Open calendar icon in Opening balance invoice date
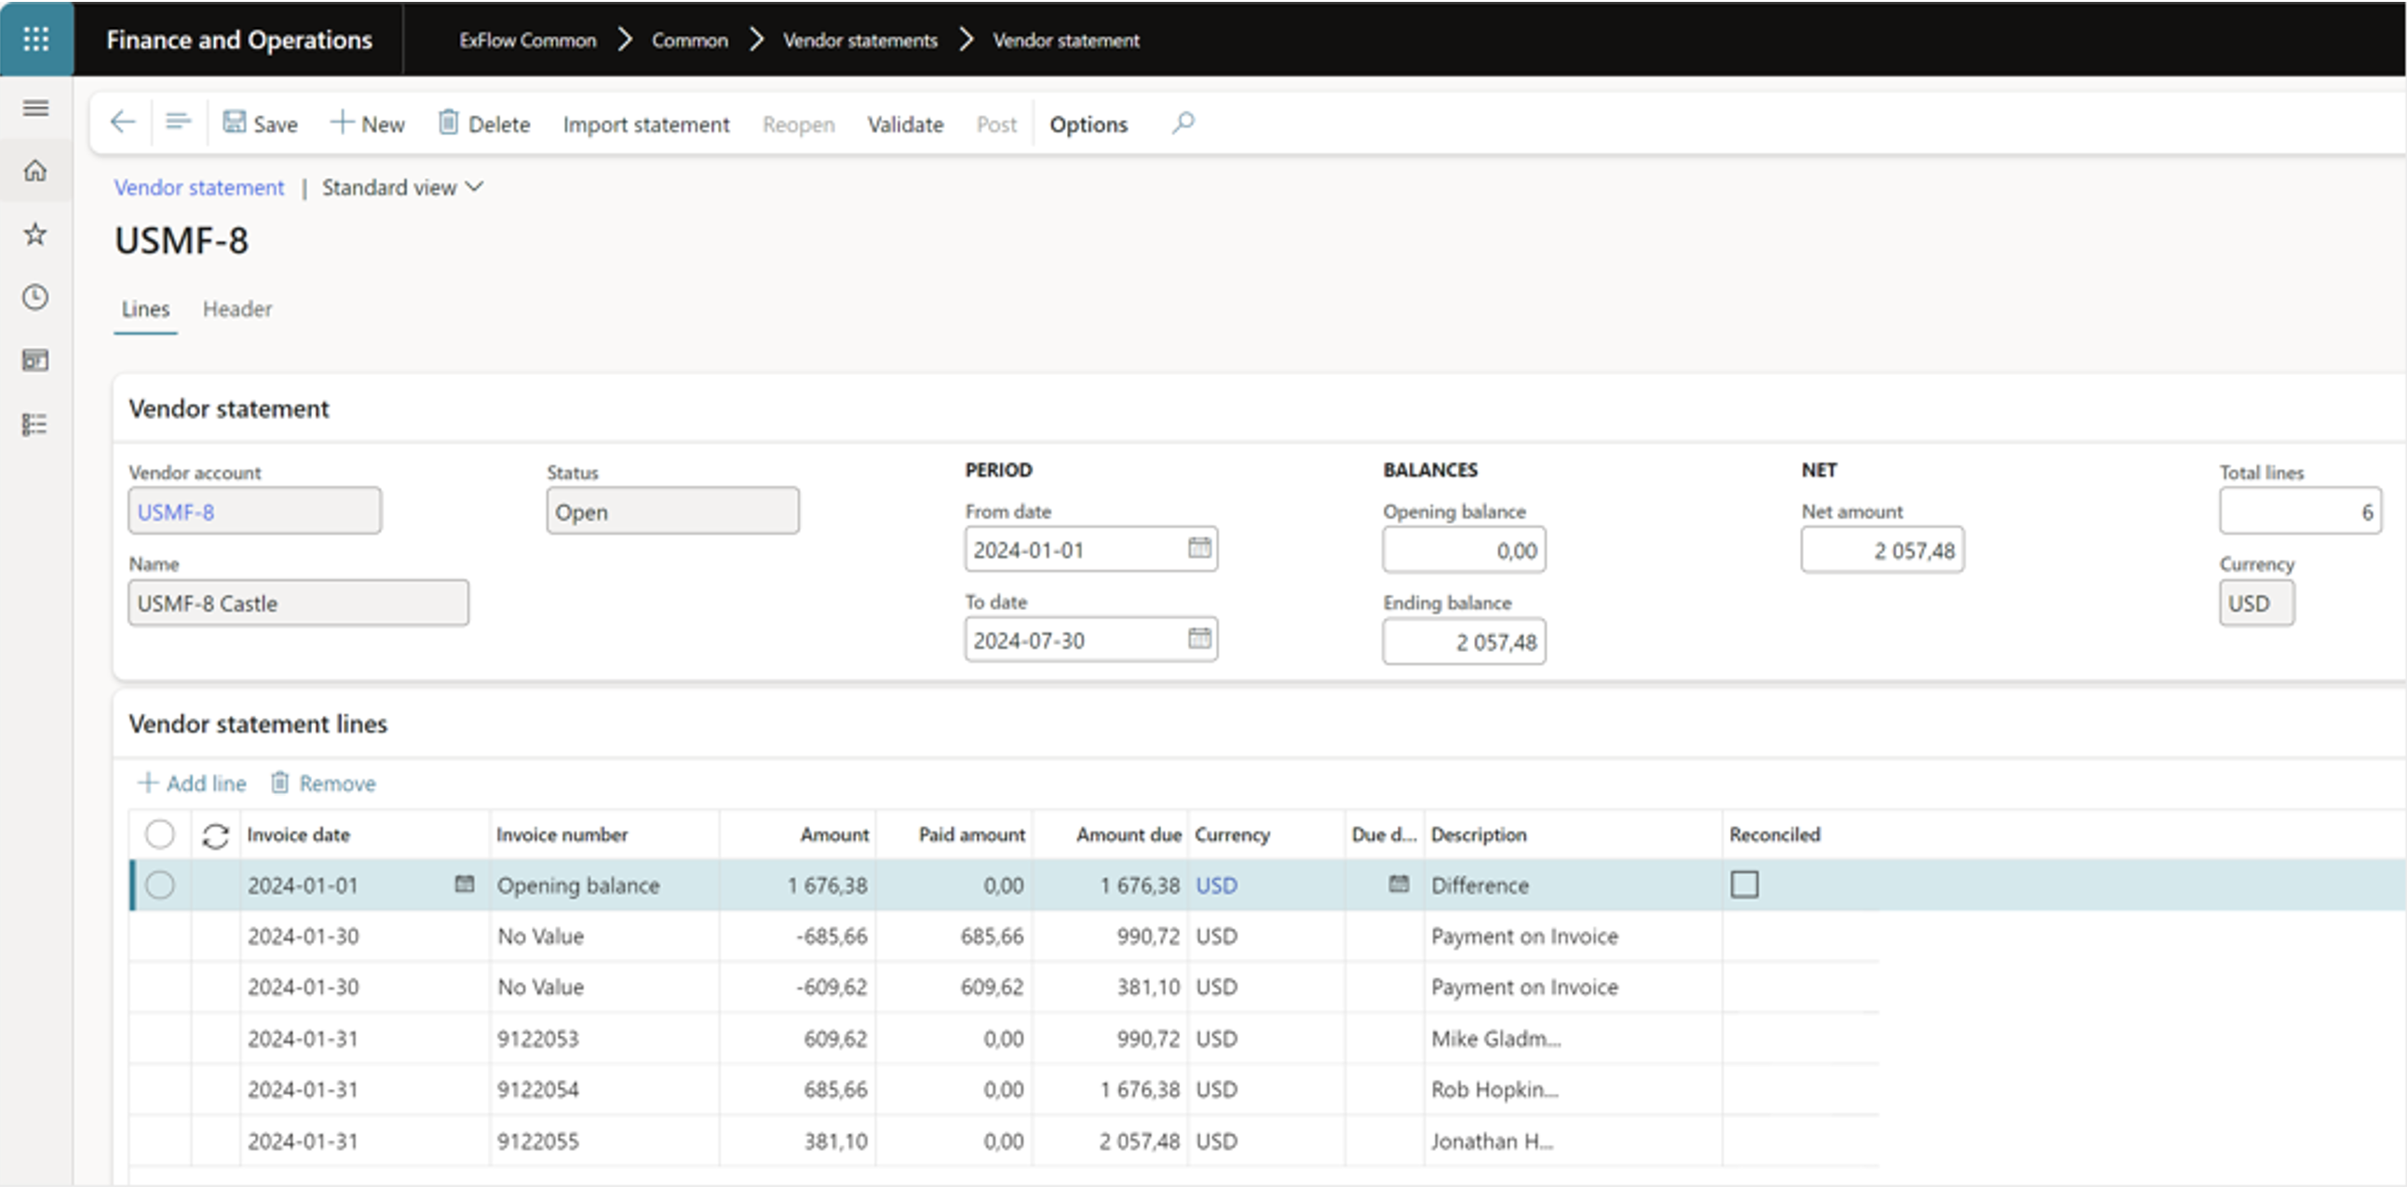The image size is (2407, 1187). pos(465,884)
